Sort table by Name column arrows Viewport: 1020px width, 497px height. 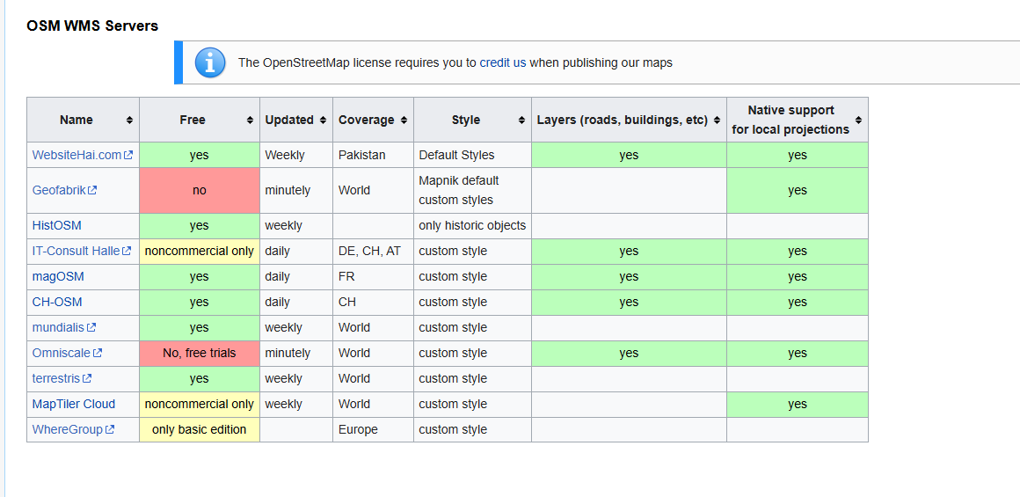[129, 121]
